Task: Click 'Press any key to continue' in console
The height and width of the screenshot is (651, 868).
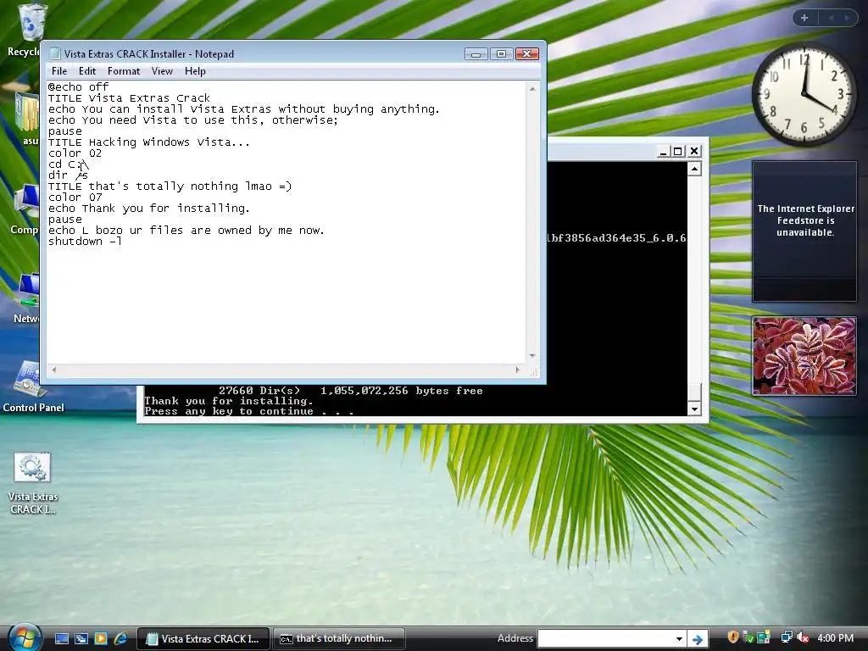Action: (x=248, y=411)
